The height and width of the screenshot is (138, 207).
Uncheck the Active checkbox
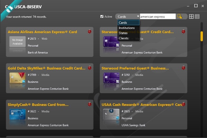click(x=102, y=17)
